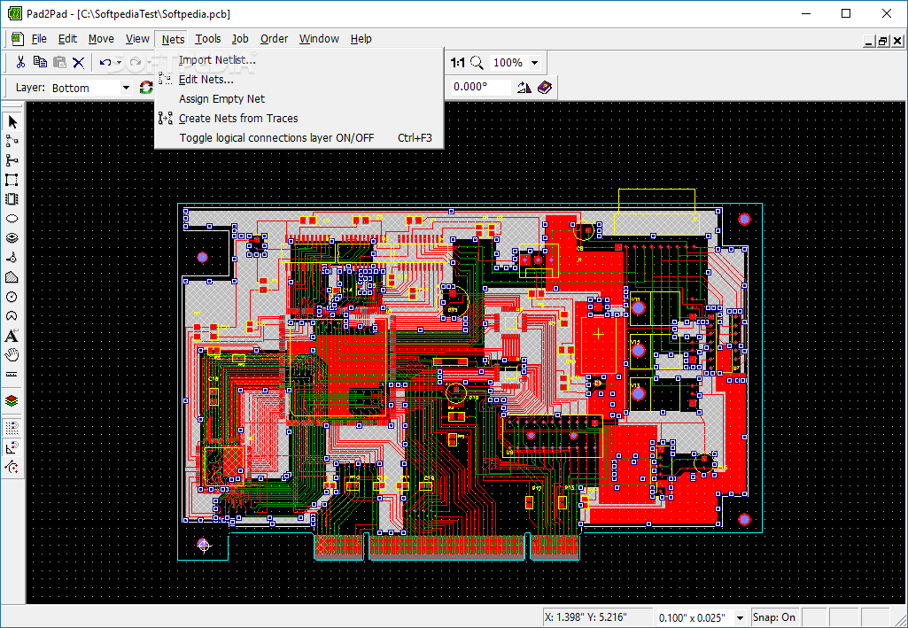Screen dimensions: 908x628
Task: Select the trace routing tool
Action: pyautogui.click(x=12, y=141)
